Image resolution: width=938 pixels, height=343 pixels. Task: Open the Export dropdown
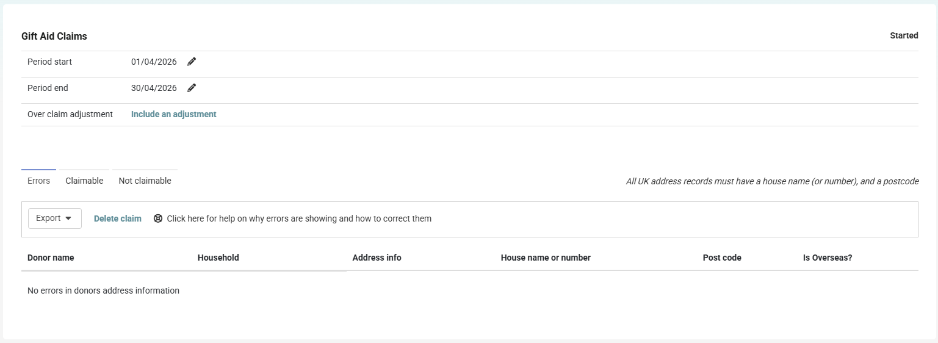coord(55,218)
